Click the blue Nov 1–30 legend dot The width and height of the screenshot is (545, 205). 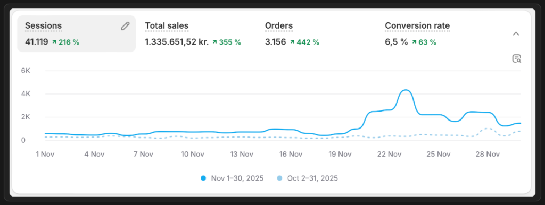tap(203, 178)
